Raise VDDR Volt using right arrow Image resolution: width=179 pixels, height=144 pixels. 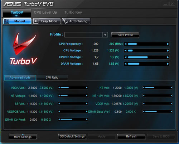pyautogui.click(x=171, y=103)
